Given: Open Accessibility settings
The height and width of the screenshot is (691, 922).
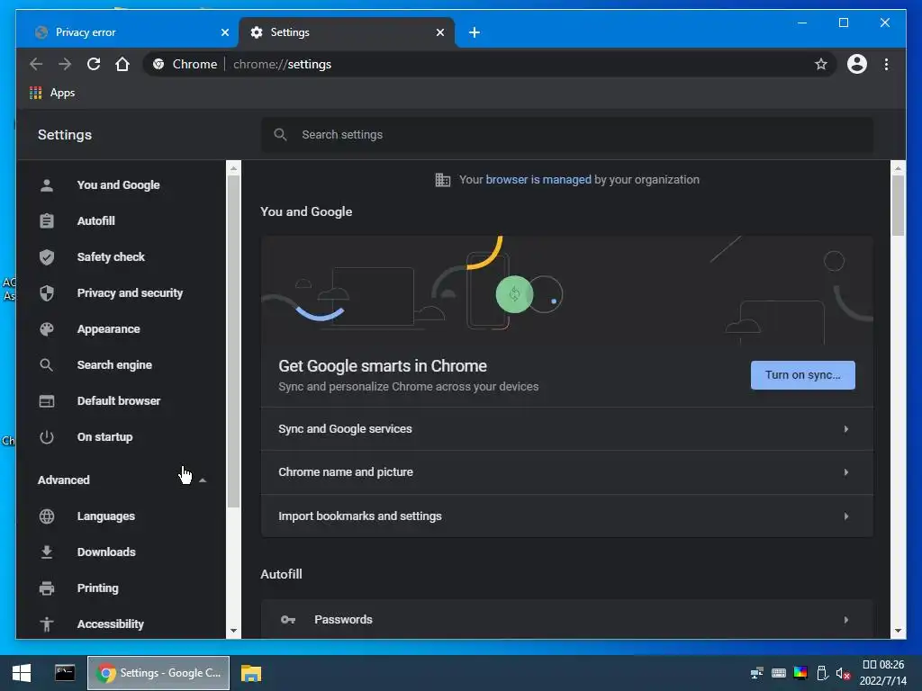Looking at the screenshot, I should (110, 624).
